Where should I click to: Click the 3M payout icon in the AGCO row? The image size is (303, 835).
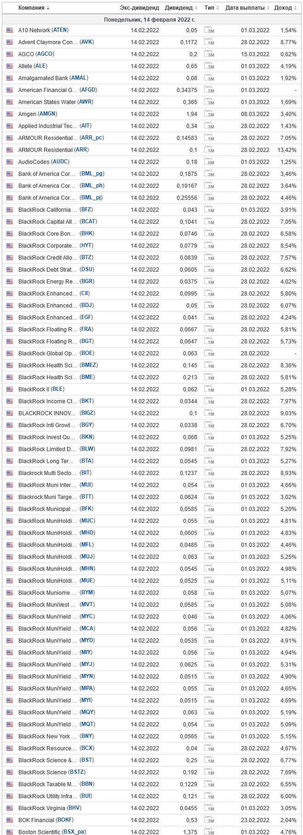[x=209, y=54]
